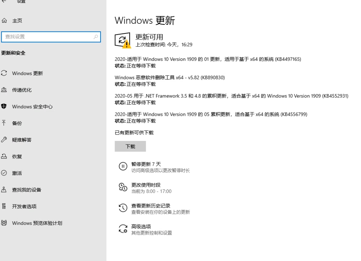Select 暂停更新 7 天 option
The width and height of the screenshot is (361, 261).
pos(146,164)
